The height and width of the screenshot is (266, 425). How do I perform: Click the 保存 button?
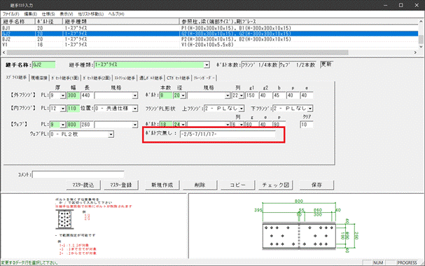[x=316, y=185]
